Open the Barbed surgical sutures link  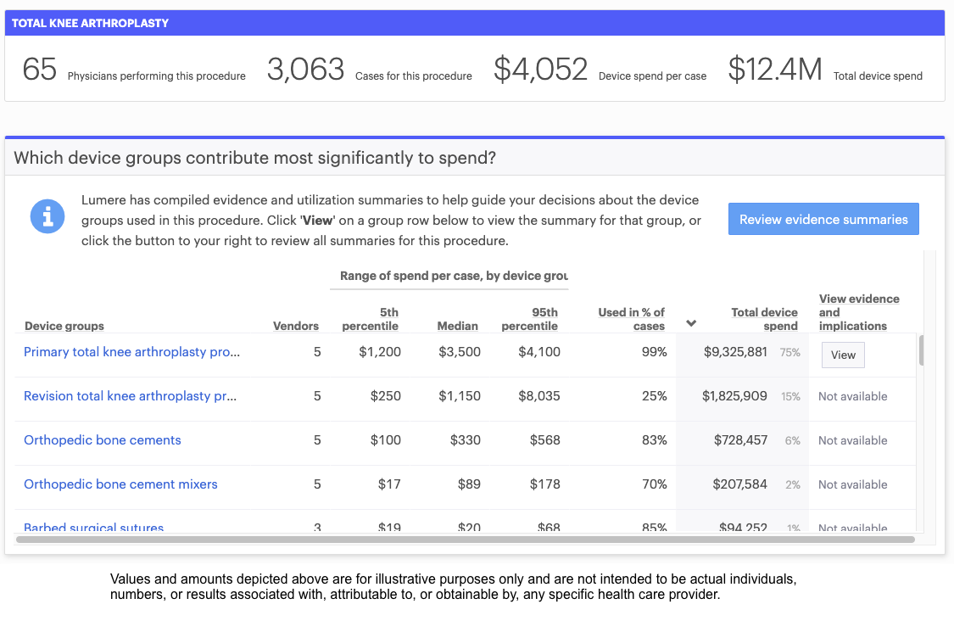tap(93, 528)
